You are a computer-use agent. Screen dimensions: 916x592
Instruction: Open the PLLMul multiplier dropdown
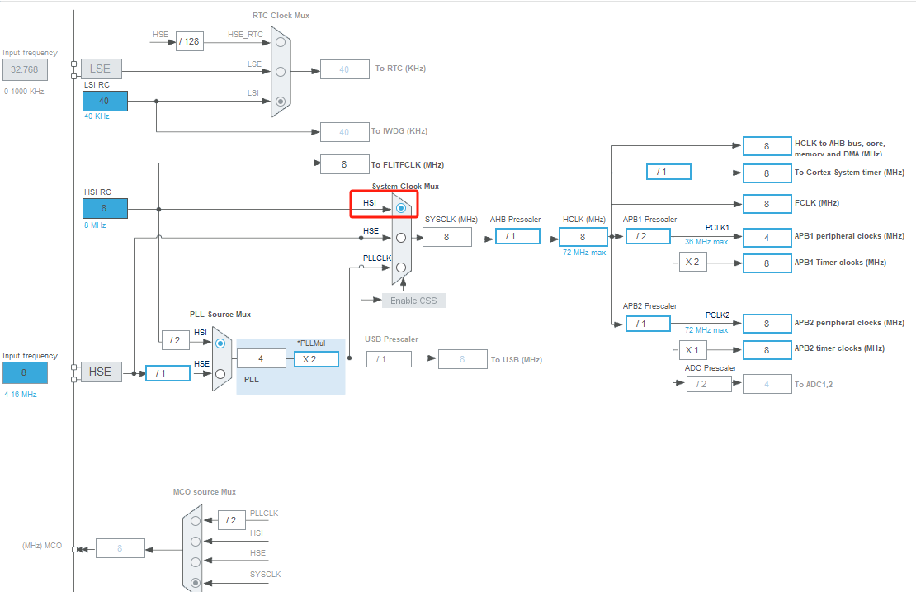click(x=314, y=358)
